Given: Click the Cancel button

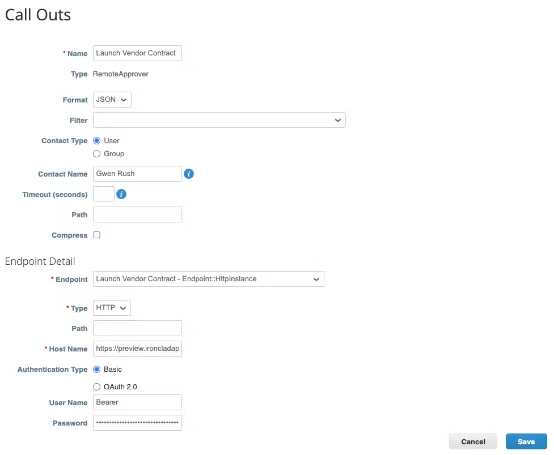Looking at the screenshot, I should [473, 441].
